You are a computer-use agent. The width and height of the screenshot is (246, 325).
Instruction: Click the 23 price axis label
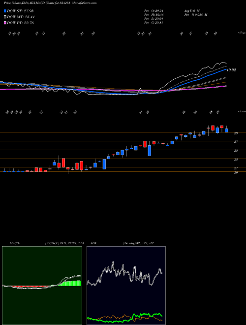(236, 160)
